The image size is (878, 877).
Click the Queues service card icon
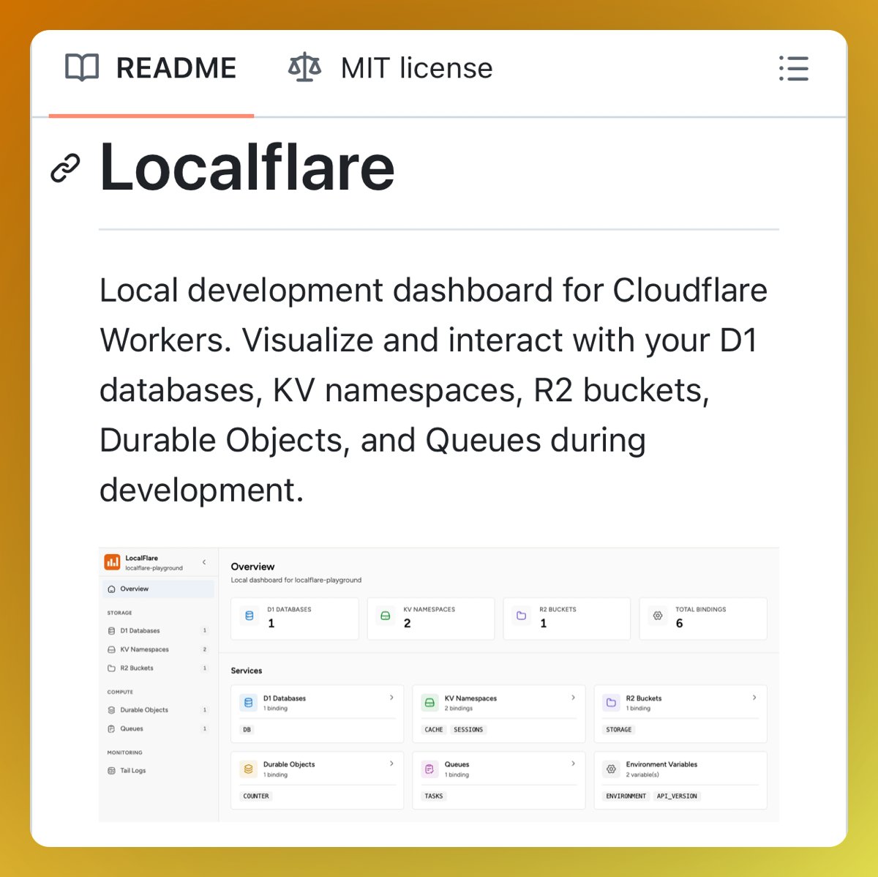[x=430, y=769]
